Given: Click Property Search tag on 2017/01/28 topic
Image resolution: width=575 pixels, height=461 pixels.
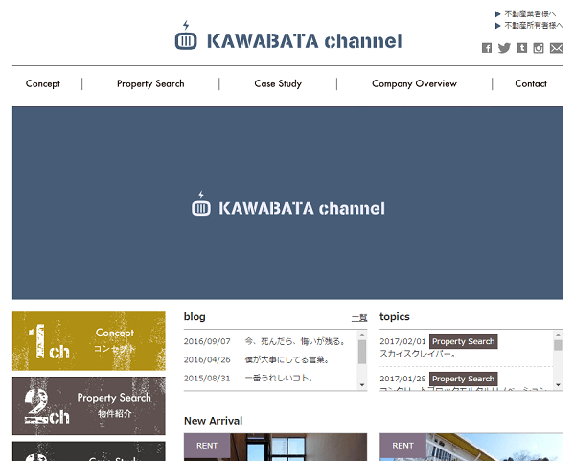Looking at the screenshot, I should tap(464, 379).
